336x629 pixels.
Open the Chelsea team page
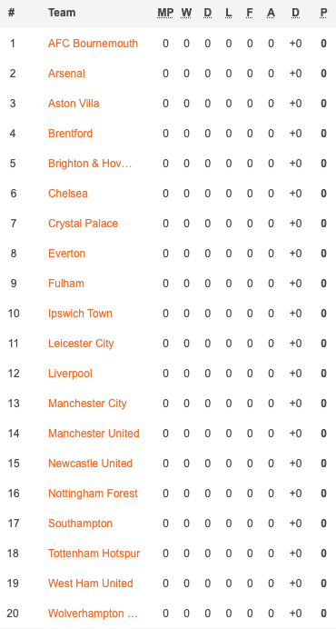pyautogui.click(x=68, y=194)
